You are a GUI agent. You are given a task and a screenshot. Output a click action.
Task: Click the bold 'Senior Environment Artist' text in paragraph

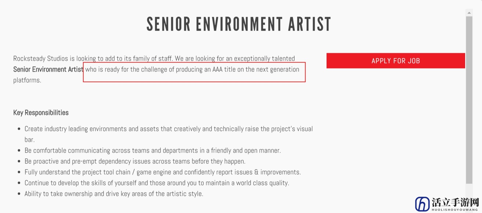[x=48, y=69]
